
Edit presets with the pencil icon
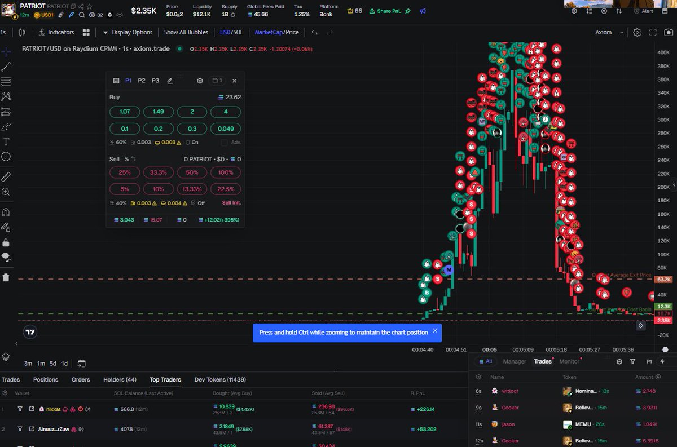tap(170, 81)
